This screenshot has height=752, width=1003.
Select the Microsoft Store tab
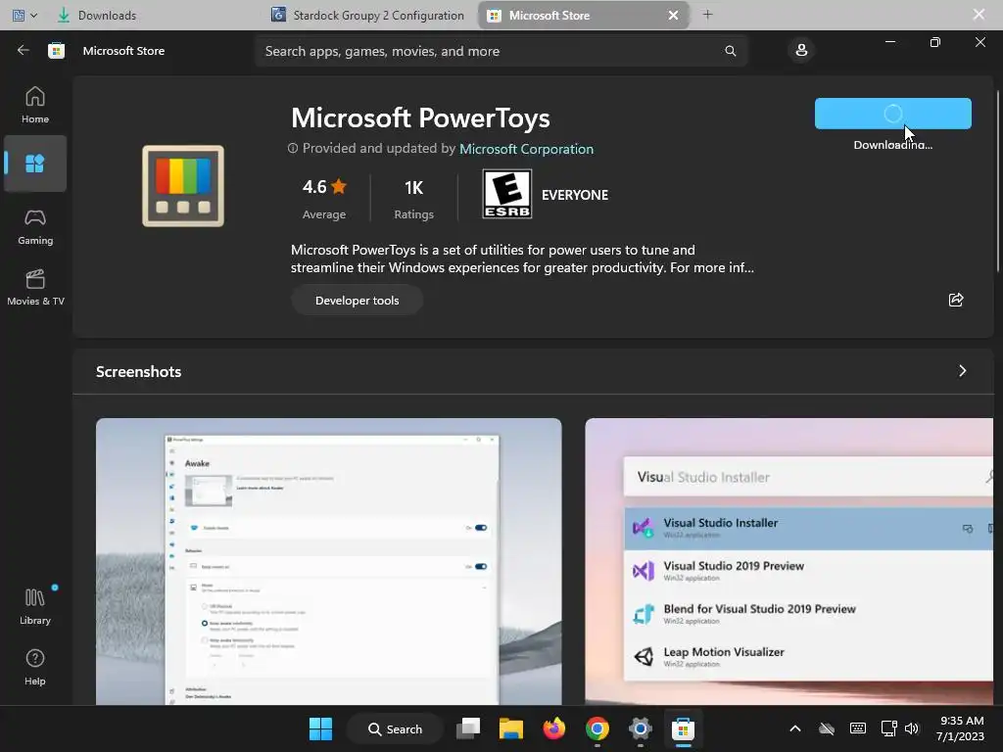[x=583, y=15]
